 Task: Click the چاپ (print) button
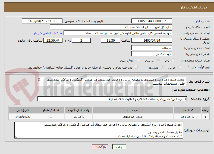tap(119, 147)
